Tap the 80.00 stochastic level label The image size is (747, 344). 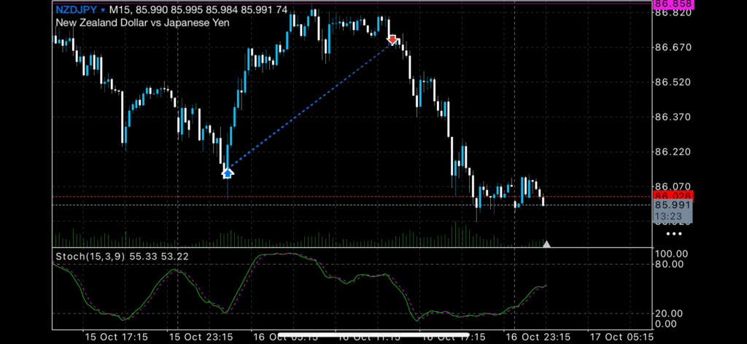tap(667, 265)
